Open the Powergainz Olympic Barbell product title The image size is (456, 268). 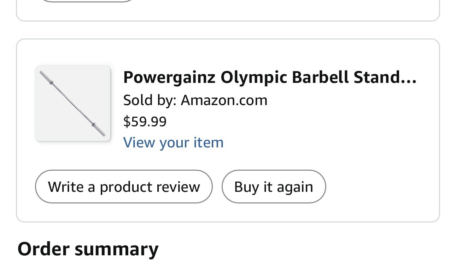click(x=269, y=77)
